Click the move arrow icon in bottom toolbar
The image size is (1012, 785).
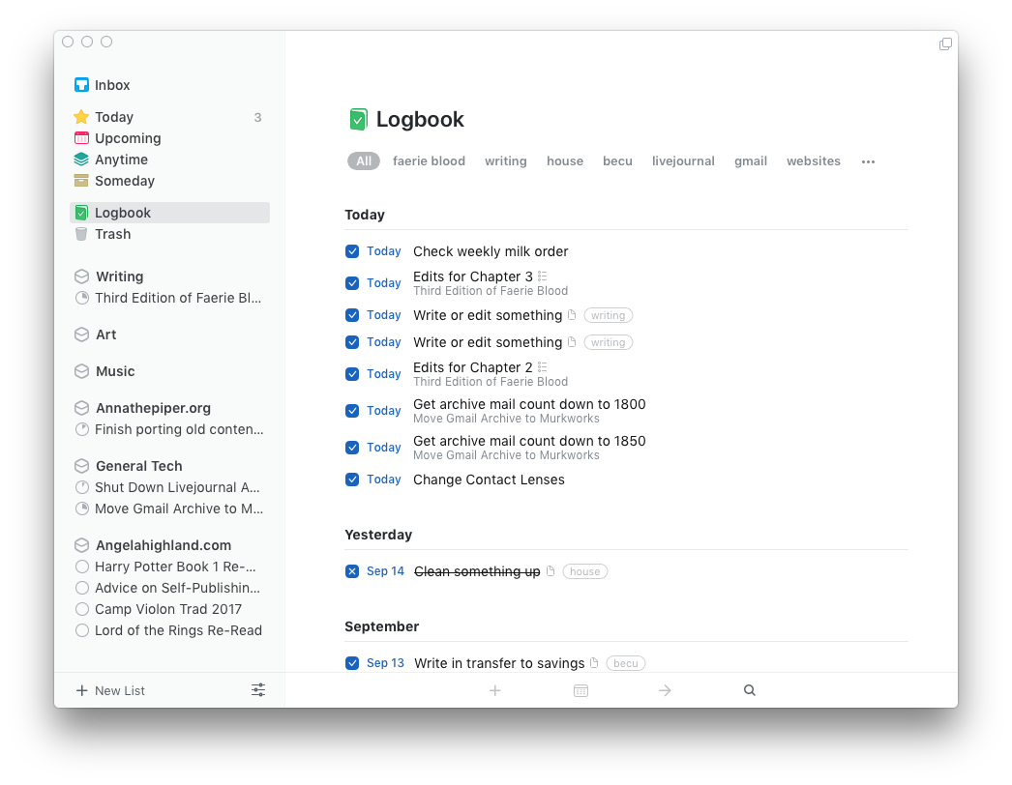point(665,690)
